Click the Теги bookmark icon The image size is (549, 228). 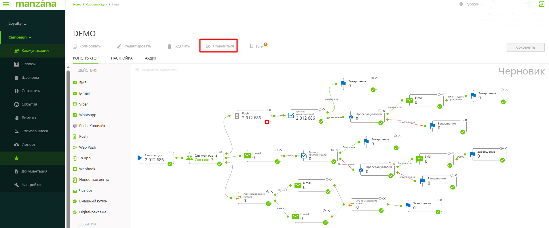click(x=252, y=46)
